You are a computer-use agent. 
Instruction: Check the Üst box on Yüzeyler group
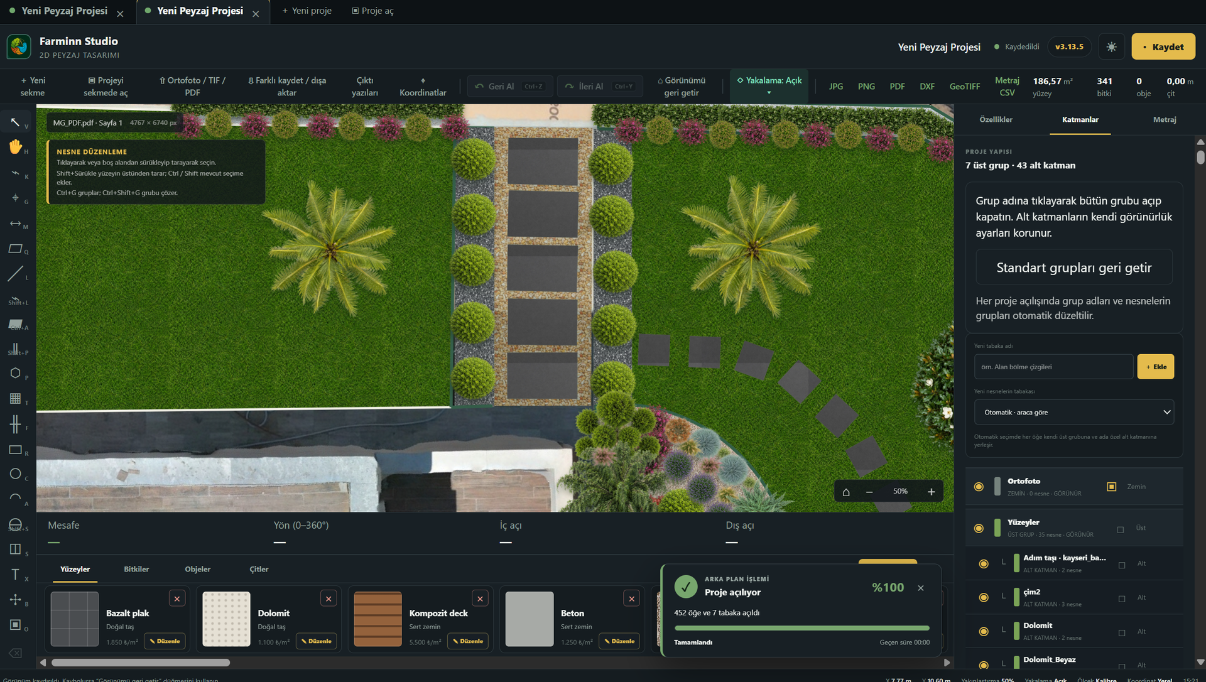coord(1120,529)
